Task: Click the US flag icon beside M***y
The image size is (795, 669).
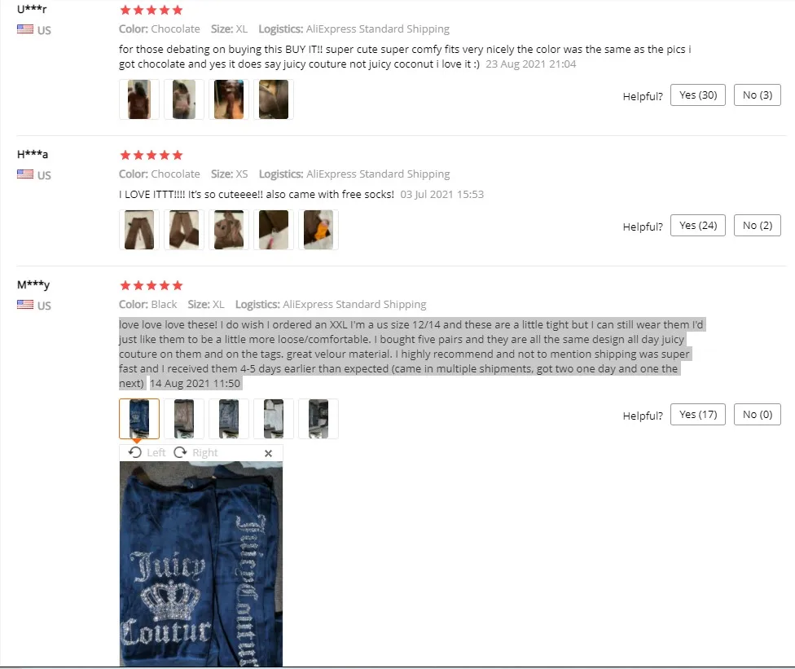Action: [x=24, y=304]
